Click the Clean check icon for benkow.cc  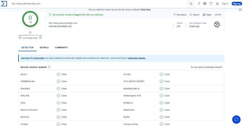pos(161,103)
